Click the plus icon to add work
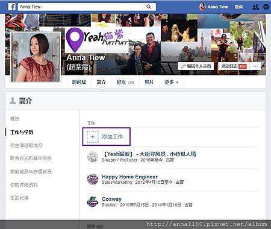This screenshot has width=271, height=229. click(x=93, y=137)
